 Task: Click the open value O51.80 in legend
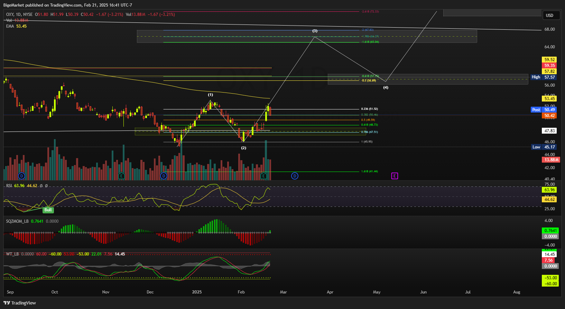42,15
